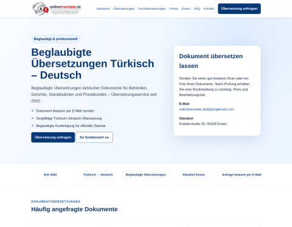Click text Beglaubigte Ausfertigung für offizielle Zwecke
The height and width of the screenshot is (227, 292).
[x=71, y=126]
